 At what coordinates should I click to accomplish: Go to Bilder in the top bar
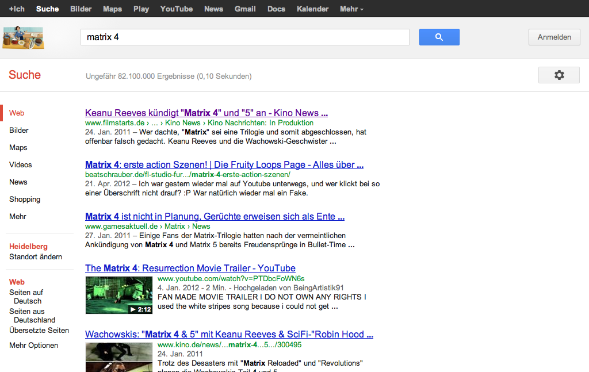coord(81,9)
